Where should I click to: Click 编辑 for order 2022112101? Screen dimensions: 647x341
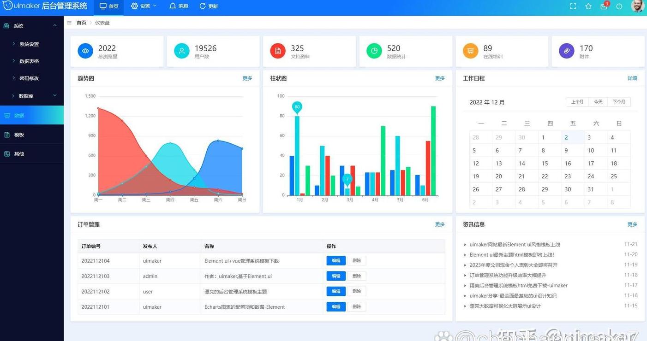[x=336, y=307]
